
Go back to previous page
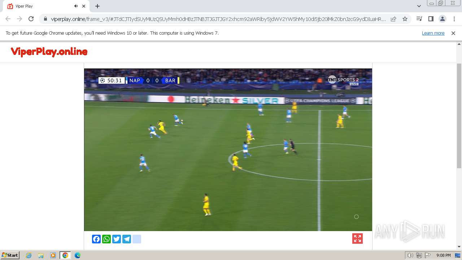coord(8,19)
